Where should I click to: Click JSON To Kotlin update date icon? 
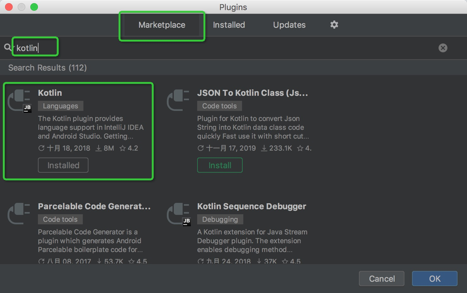201,148
